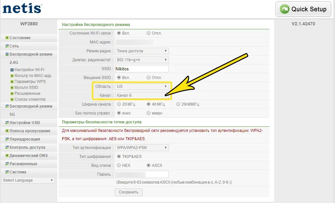The height and width of the screenshot is (203, 335).
Task: Turn on Вещание SSID with Вкл.
Action: click(119, 78)
